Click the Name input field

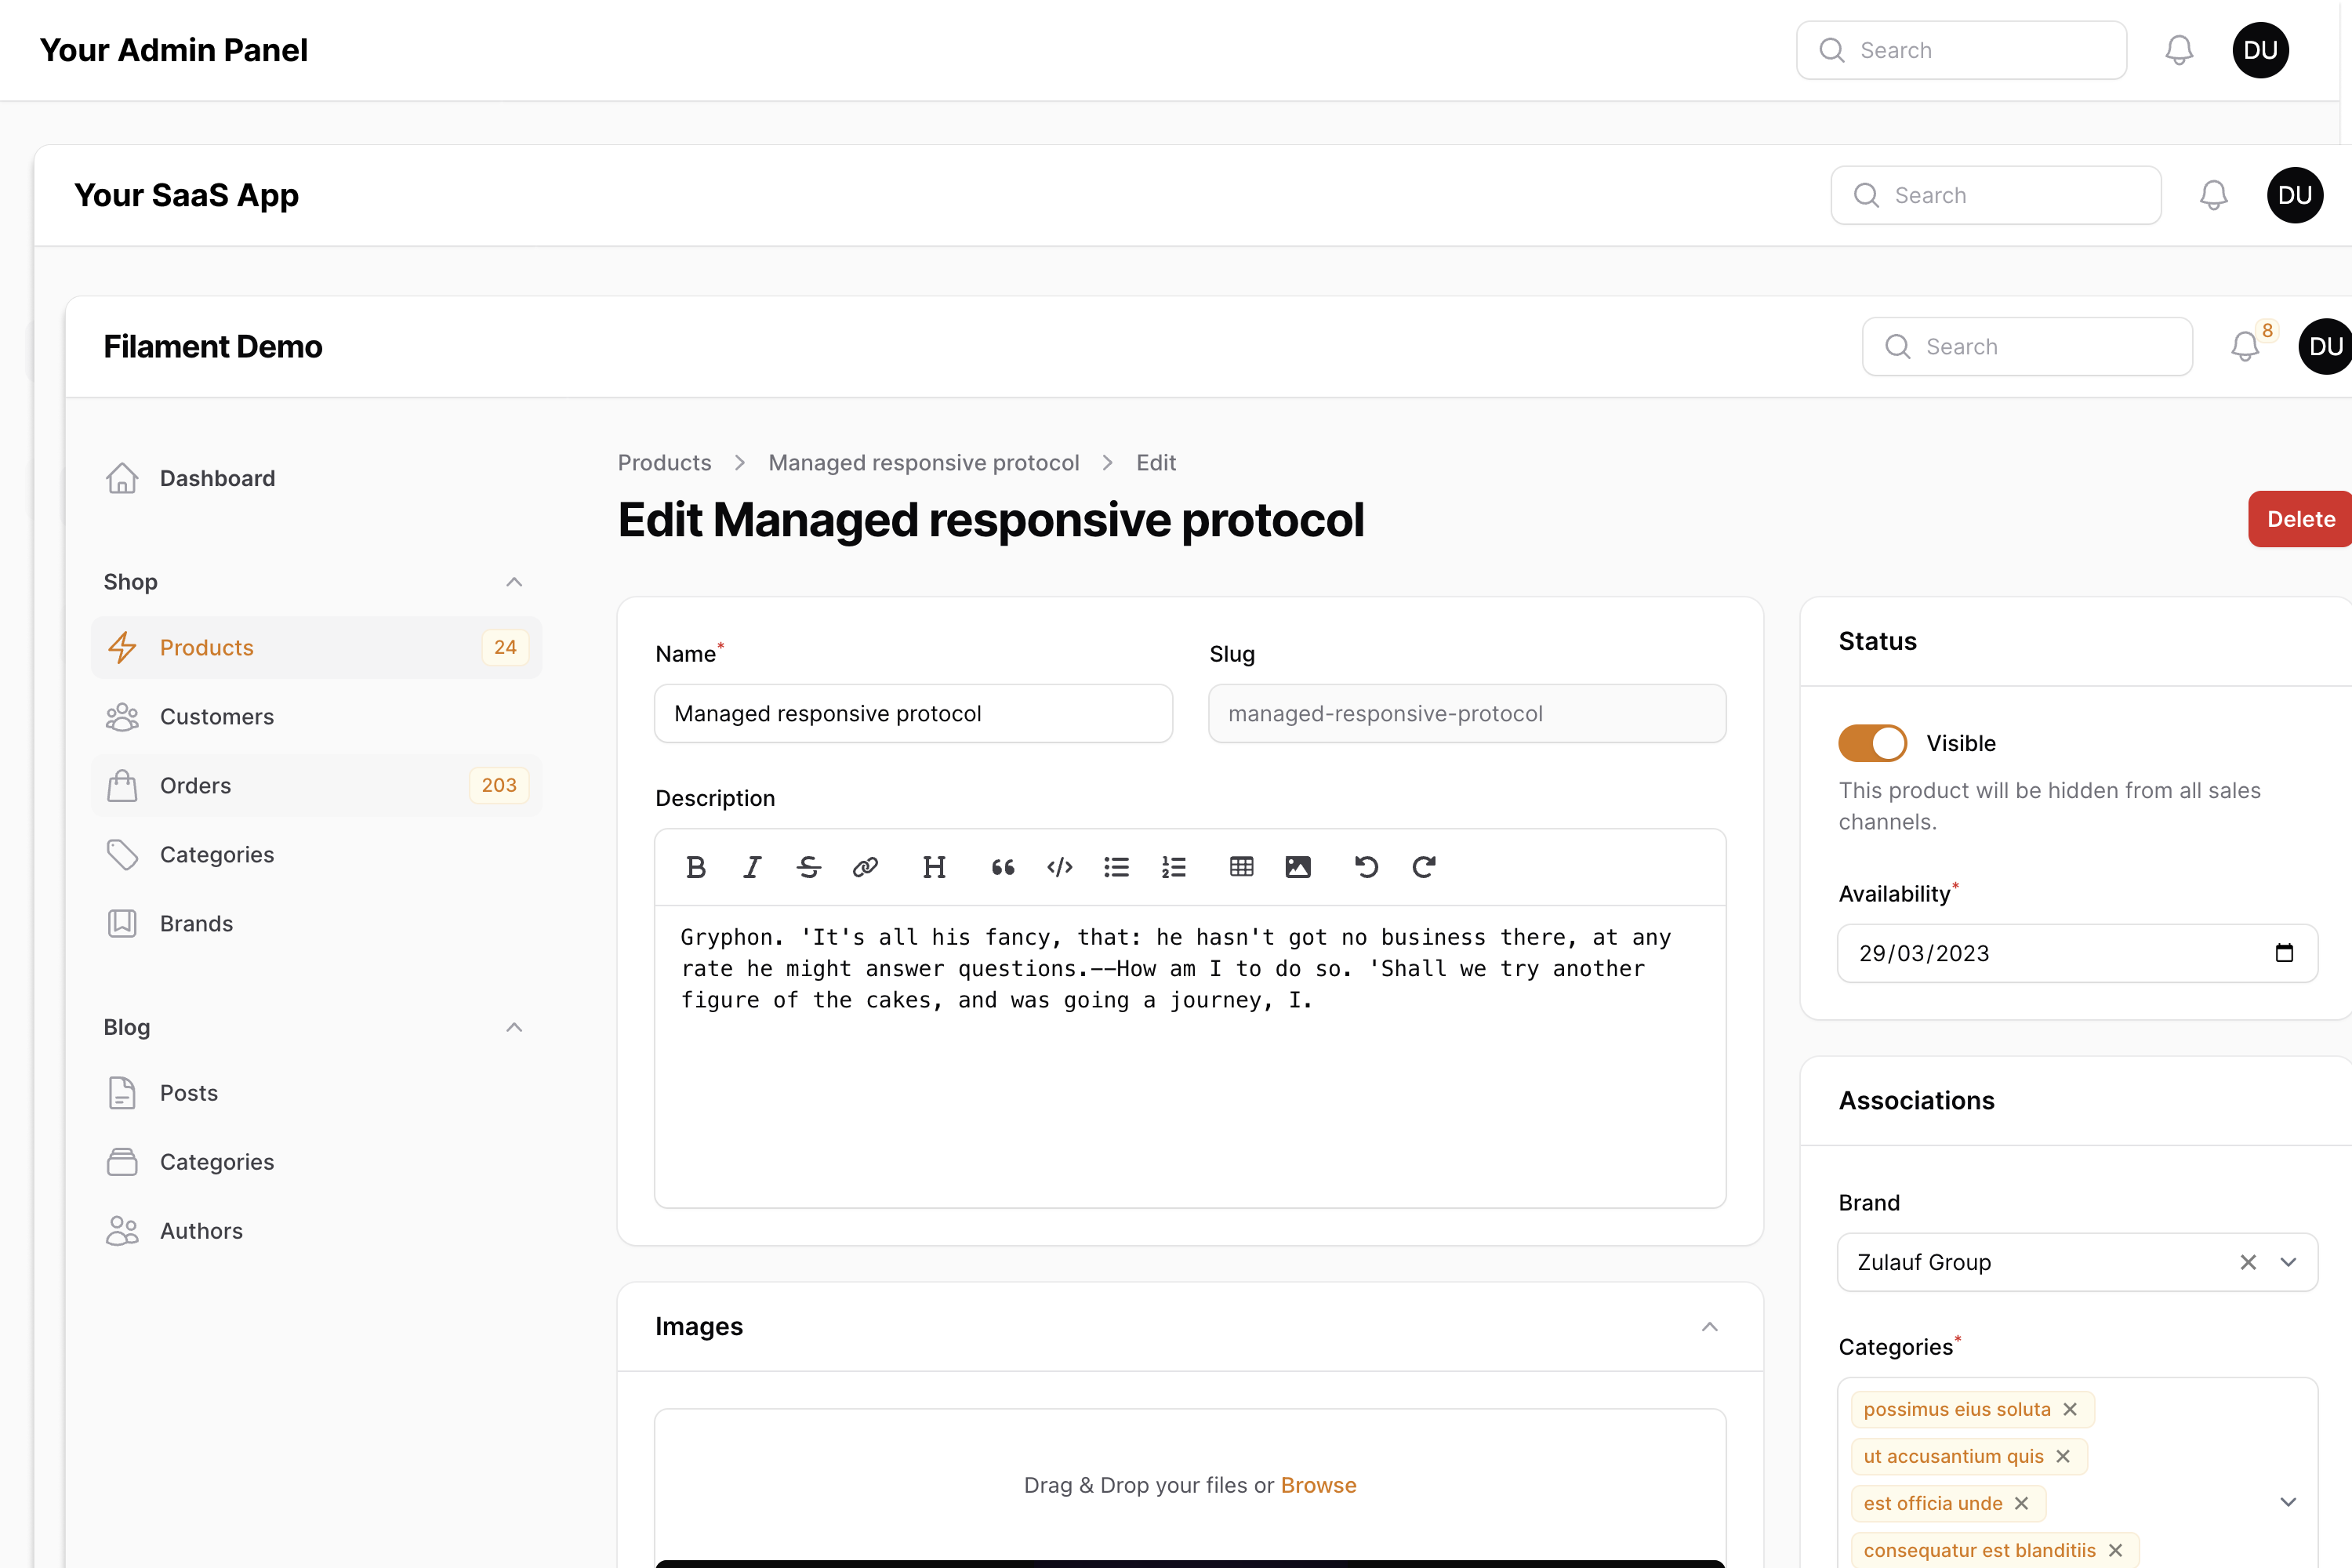point(913,713)
